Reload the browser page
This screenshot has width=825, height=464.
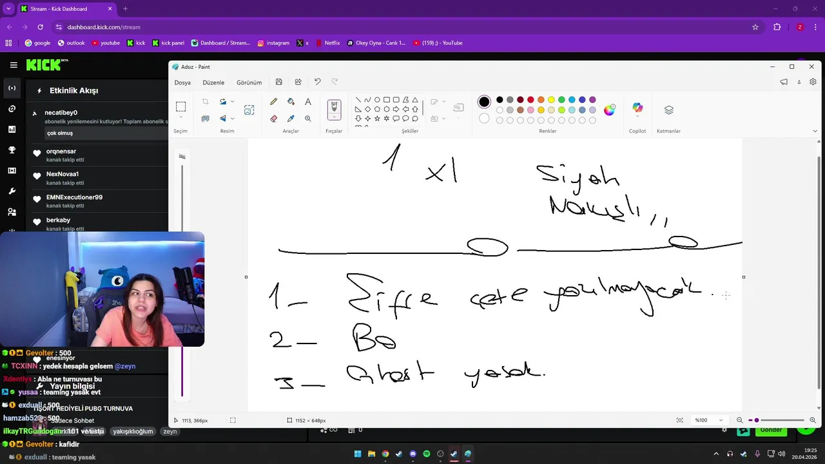point(41,27)
